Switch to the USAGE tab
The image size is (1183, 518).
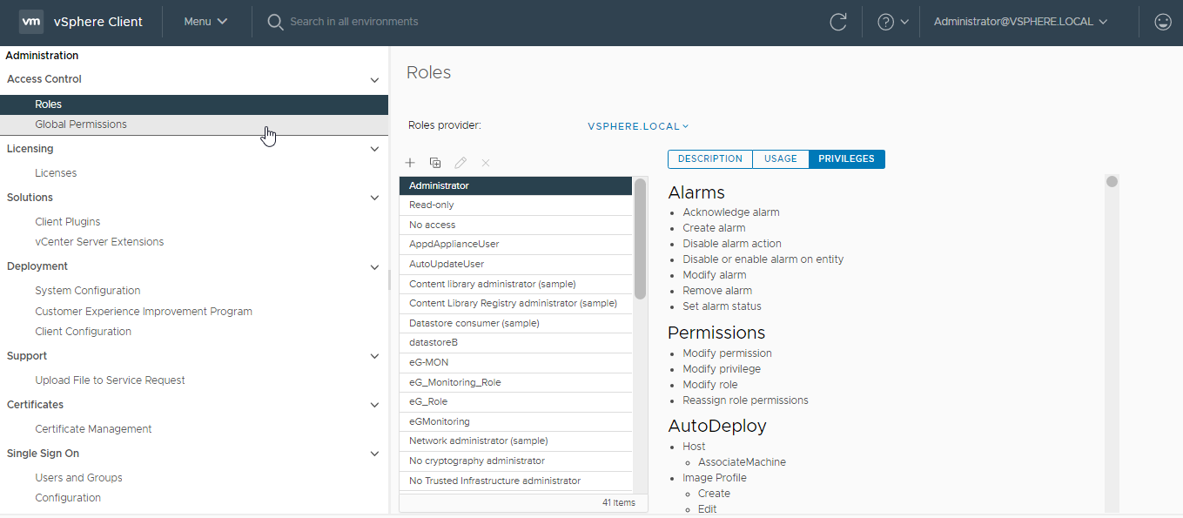[781, 159]
